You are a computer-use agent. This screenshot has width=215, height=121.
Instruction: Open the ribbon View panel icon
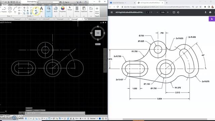(x=91, y=9)
